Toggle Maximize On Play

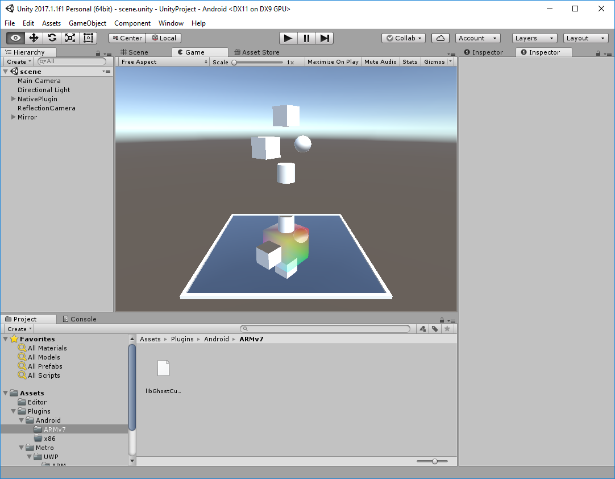(x=333, y=61)
